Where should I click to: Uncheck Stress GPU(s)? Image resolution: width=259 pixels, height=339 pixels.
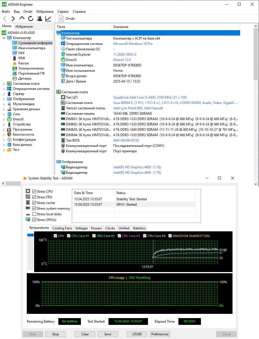[34, 220]
